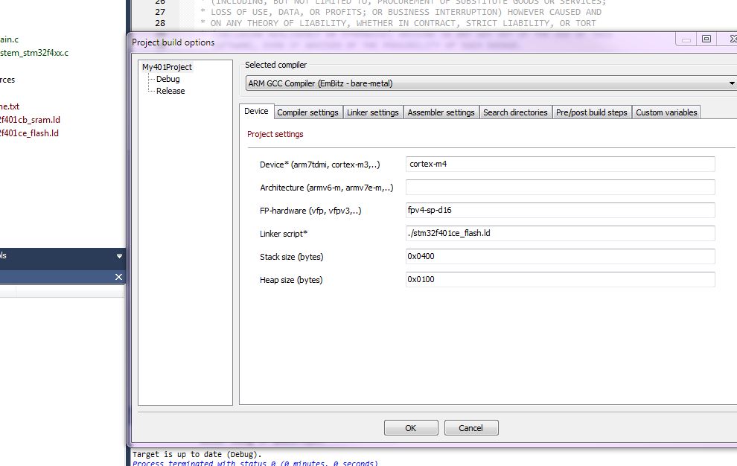Click the Device field containing cortex-m4

tap(560, 164)
